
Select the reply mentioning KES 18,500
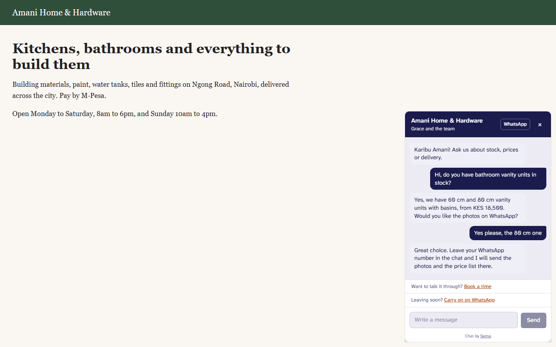(468, 208)
